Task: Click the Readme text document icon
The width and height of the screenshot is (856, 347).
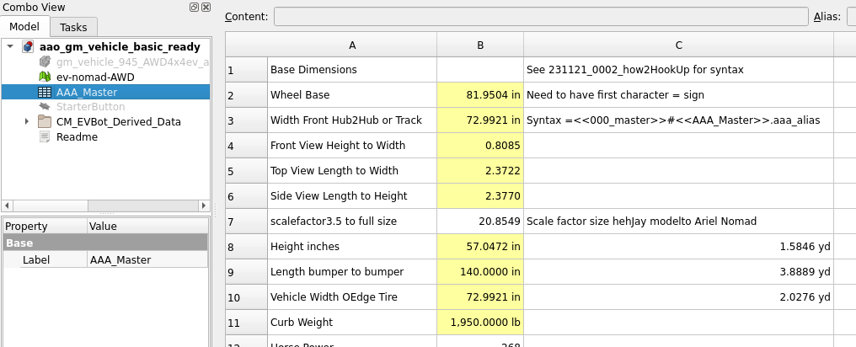Action: point(45,136)
